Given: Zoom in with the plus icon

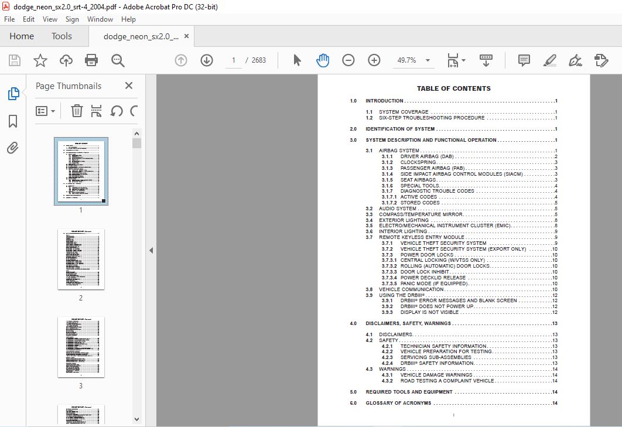Looking at the screenshot, I should click(374, 60).
